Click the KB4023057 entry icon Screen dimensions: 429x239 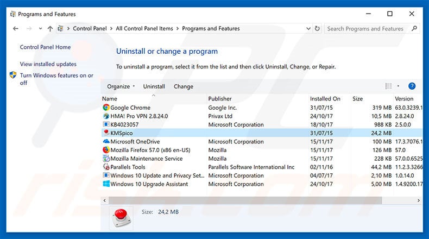106,124
